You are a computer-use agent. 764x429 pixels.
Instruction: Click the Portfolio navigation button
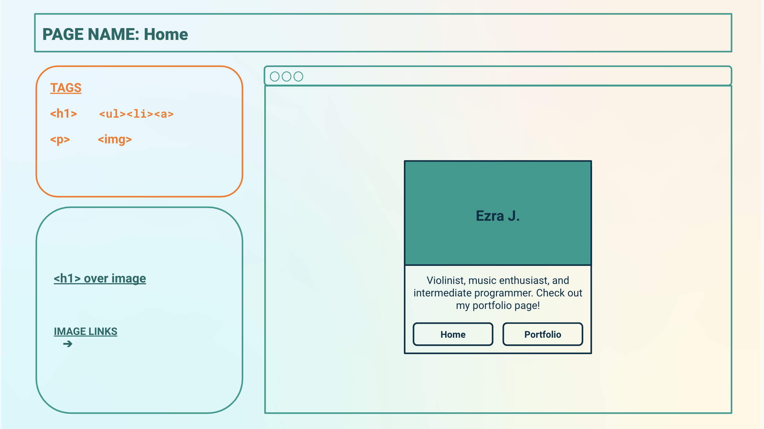(543, 334)
